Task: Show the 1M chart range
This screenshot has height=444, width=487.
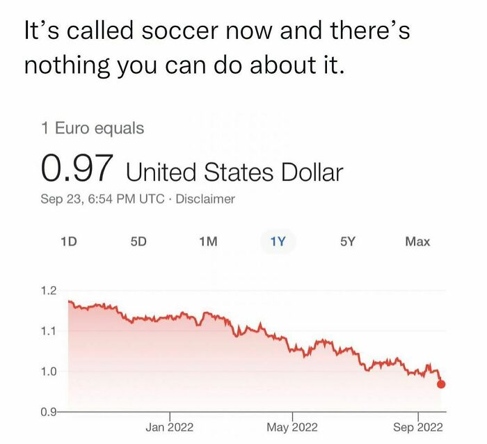Action: 208,241
